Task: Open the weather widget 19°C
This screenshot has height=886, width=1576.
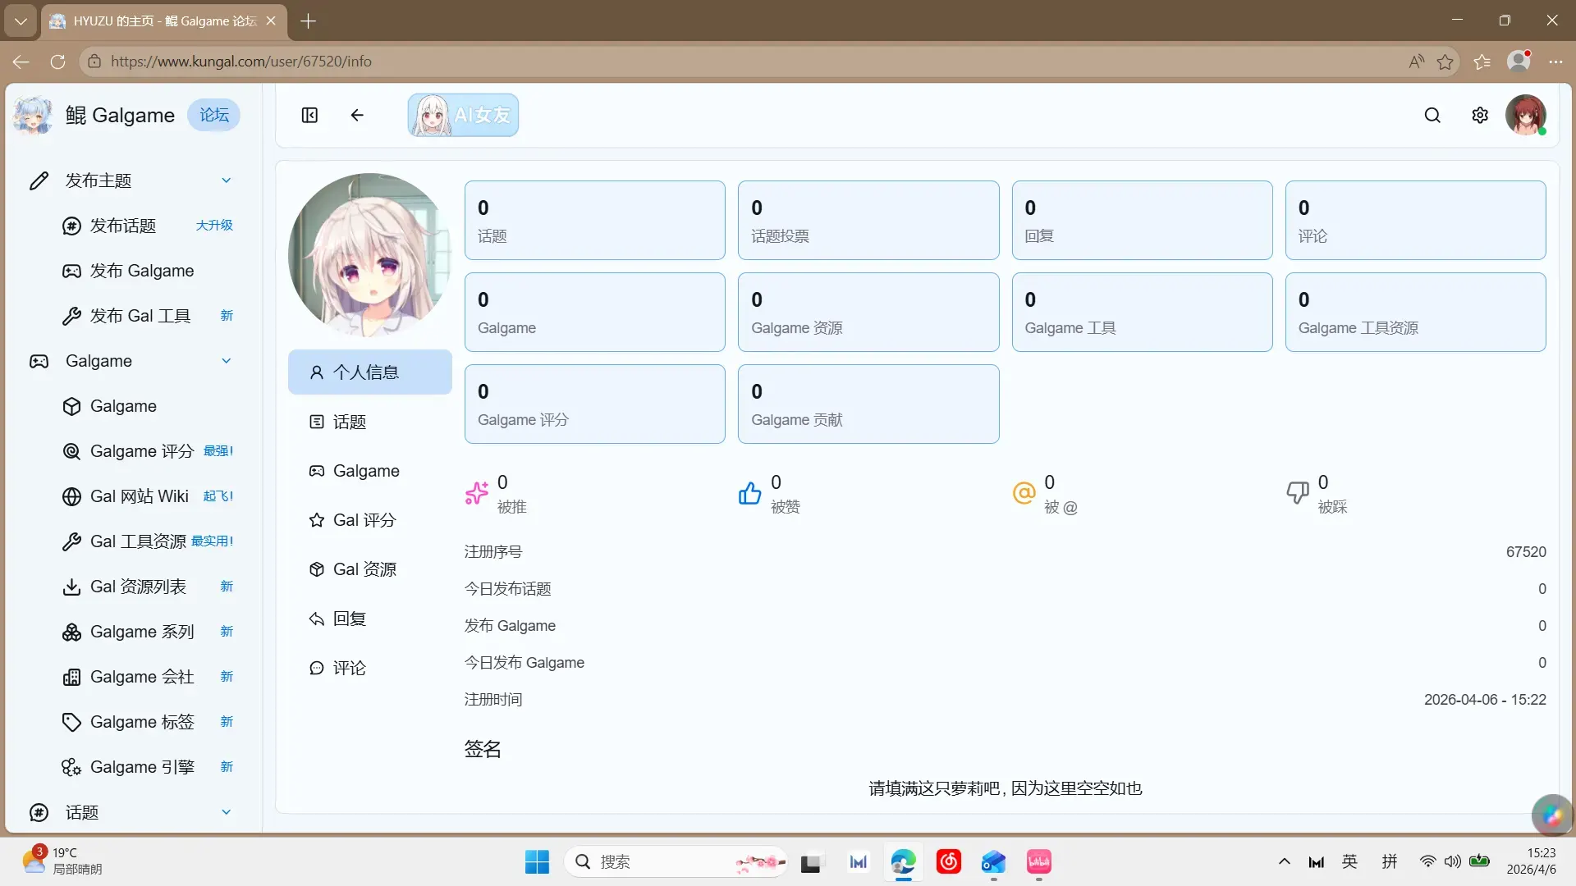Action: [x=62, y=861]
